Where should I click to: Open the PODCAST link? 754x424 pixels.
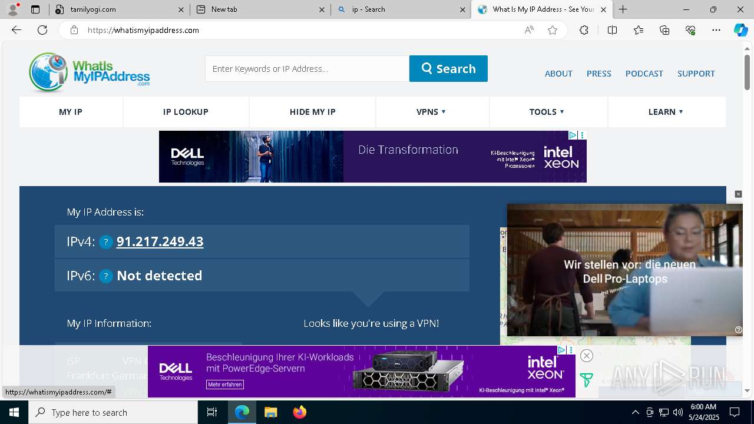pos(644,74)
